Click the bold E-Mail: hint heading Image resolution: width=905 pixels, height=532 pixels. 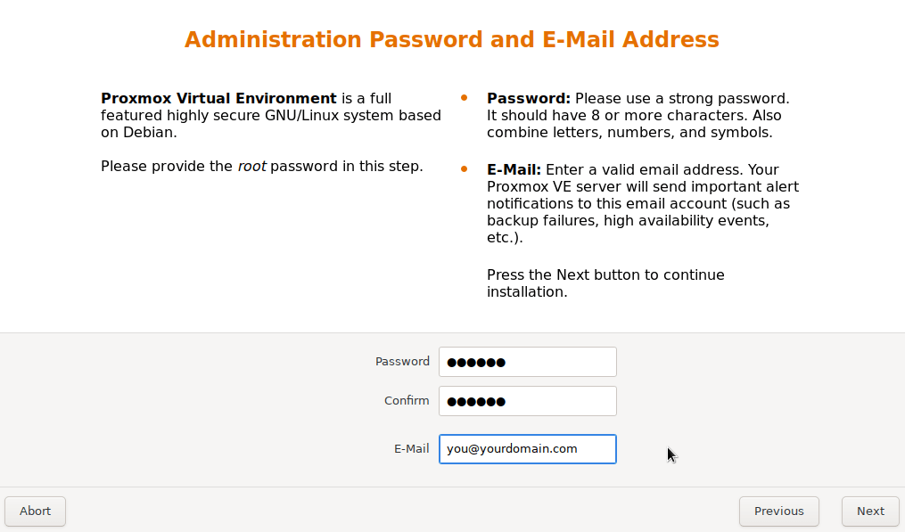tap(514, 169)
